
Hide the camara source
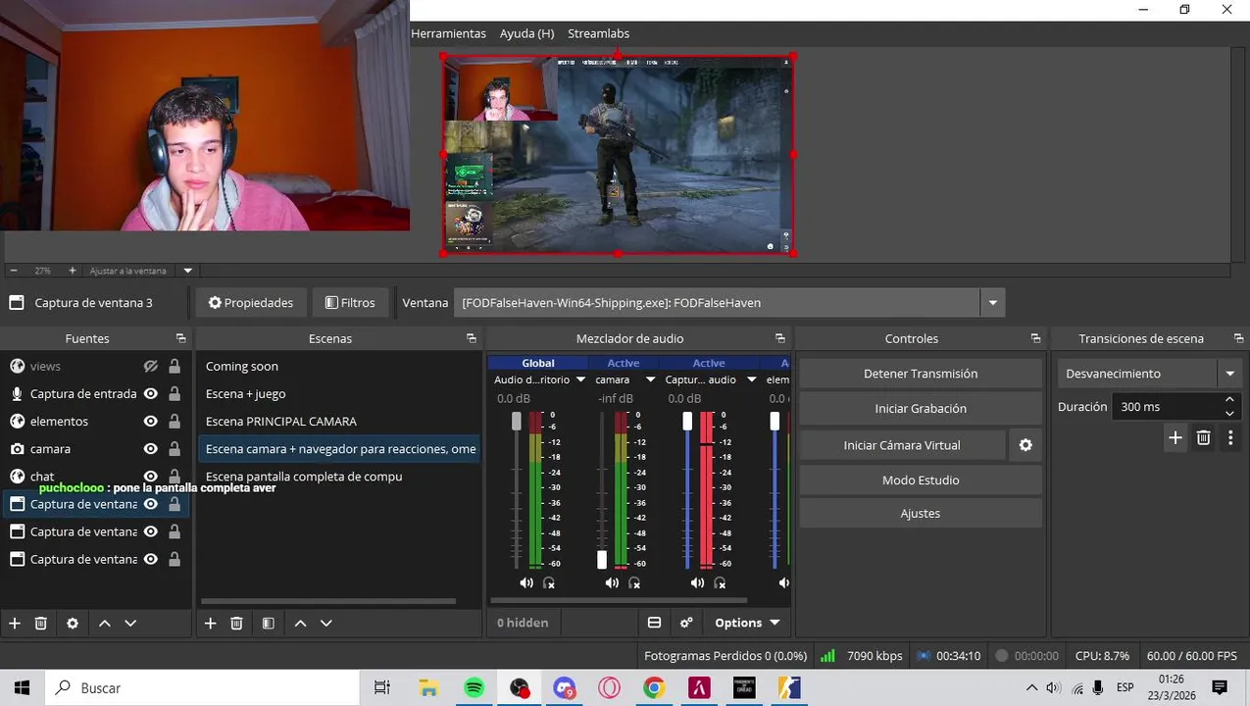(x=150, y=448)
